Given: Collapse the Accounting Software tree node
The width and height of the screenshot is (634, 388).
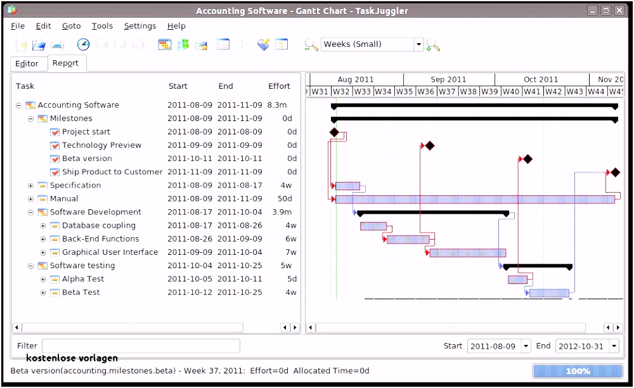Looking at the screenshot, I should click(x=18, y=105).
